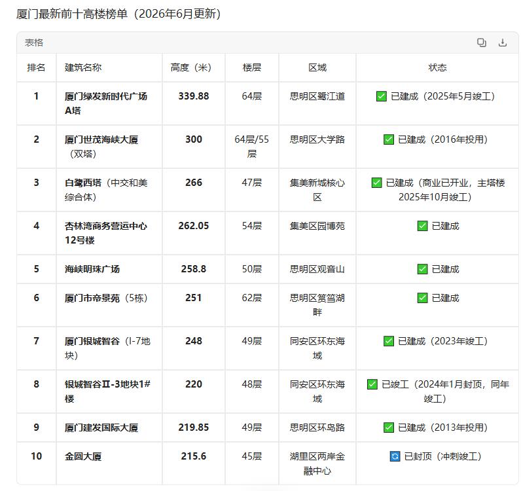521x491 pixels.
Task: Click the floor count 64层/55层
Action: (x=251, y=147)
